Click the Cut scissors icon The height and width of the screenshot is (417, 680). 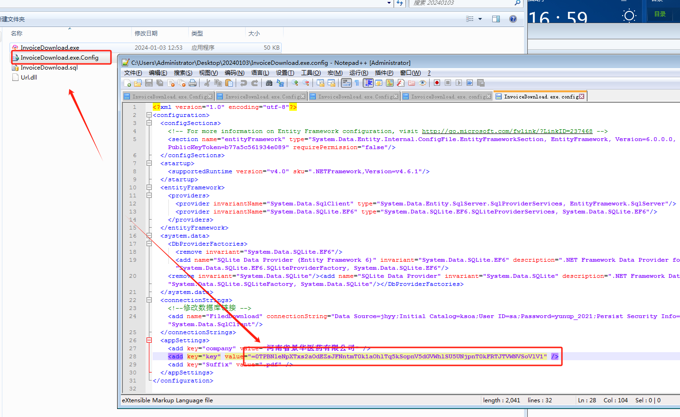point(207,83)
